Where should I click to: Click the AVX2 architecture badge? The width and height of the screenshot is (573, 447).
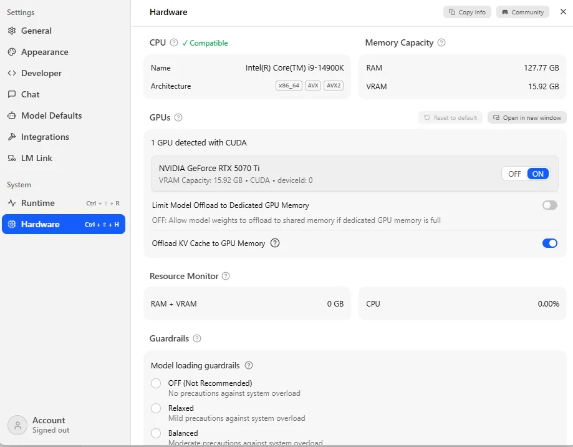point(334,86)
